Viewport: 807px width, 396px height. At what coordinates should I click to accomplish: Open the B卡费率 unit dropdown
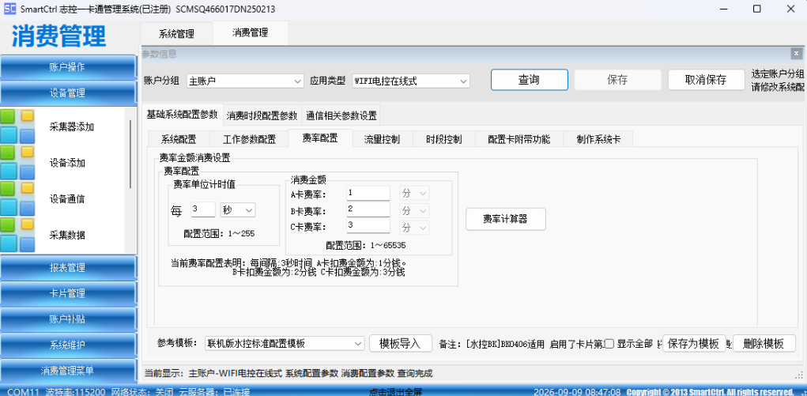tap(414, 210)
